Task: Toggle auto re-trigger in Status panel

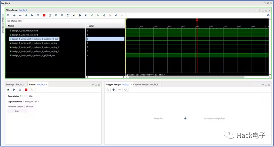Action: click(x=8, y=90)
